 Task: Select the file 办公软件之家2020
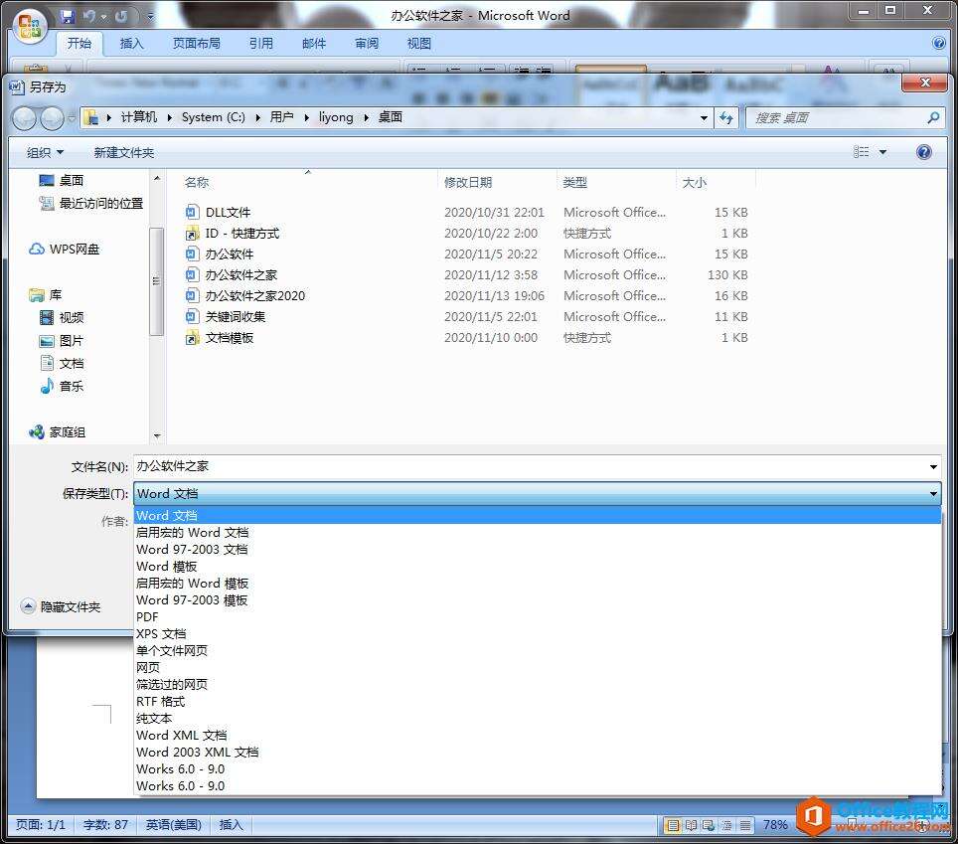pos(254,296)
